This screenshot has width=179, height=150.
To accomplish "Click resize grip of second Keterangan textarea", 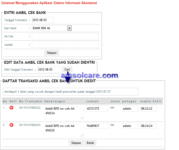I will (x=82, y=135).
